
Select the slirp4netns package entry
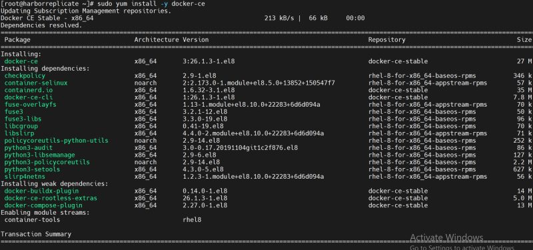[25, 177]
